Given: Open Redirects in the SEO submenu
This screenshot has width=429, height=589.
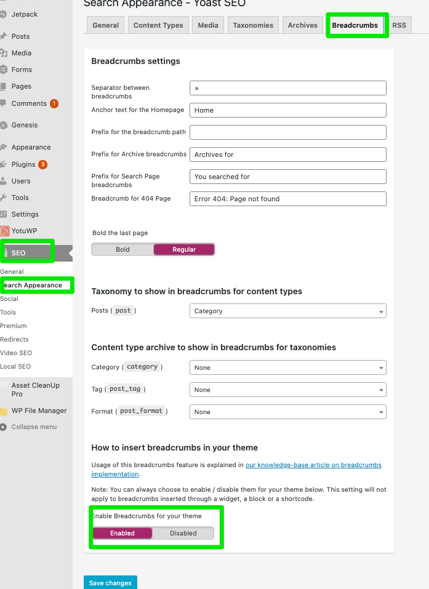Looking at the screenshot, I should coord(15,339).
